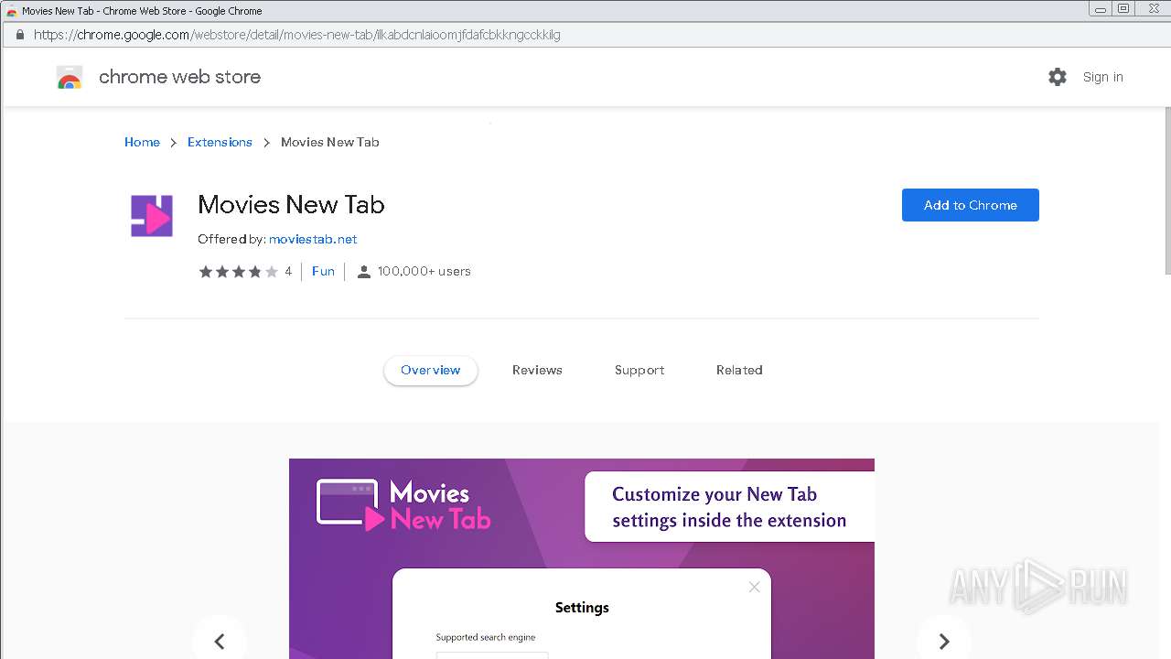Viewport: 1171px width, 659px height.
Task: Click the "Movies New Tab" title heading
Action: click(x=291, y=204)
